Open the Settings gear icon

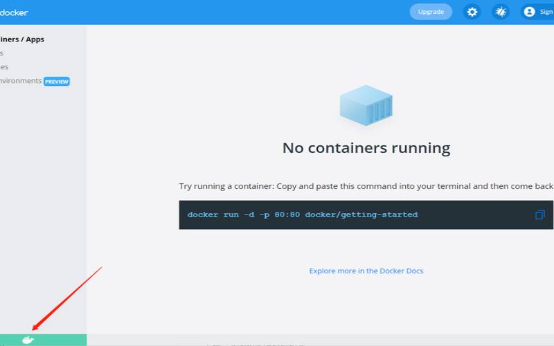pyautogui.click(x=472, y=12)
